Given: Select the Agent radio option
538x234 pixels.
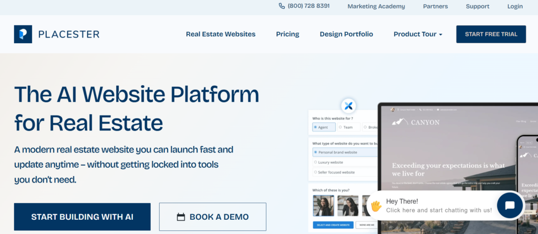Looking at the screenshot, I should pyautogui.click(x=324, y=127).
